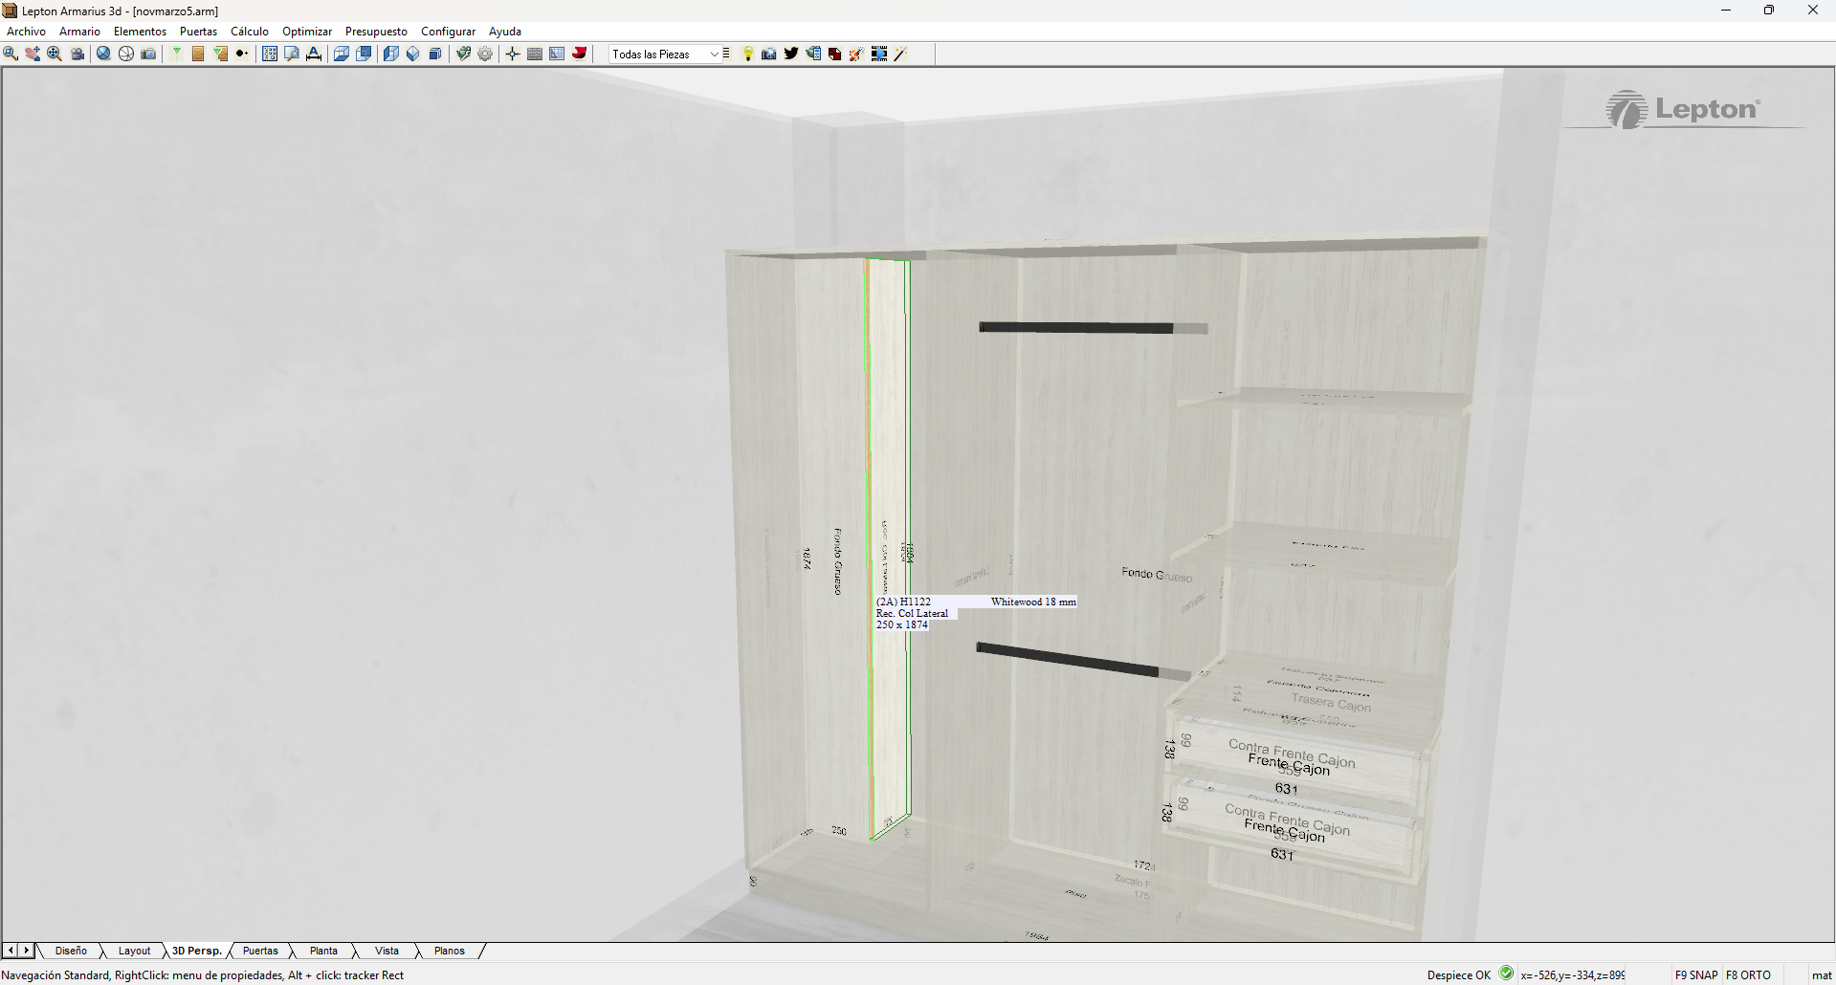
Task: Toggle F8 ORTO mode in status bar
Action: (x=1748, y=975)
